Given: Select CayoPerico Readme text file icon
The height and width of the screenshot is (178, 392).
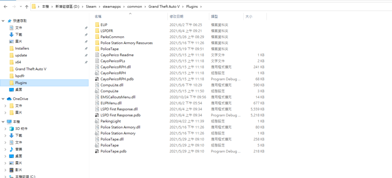Looking at the screenshot, I should point(97,55).
